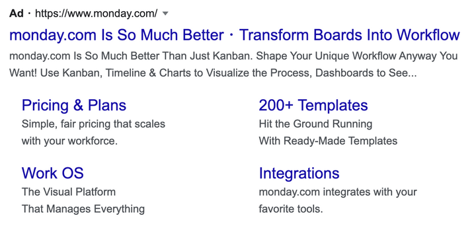Open the 'Transform Boards Into Workflow' headline

point(350,35)
